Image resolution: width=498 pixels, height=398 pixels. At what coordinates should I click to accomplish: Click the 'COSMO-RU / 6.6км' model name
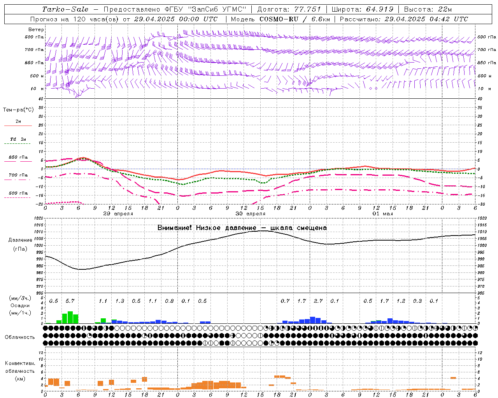295,19
